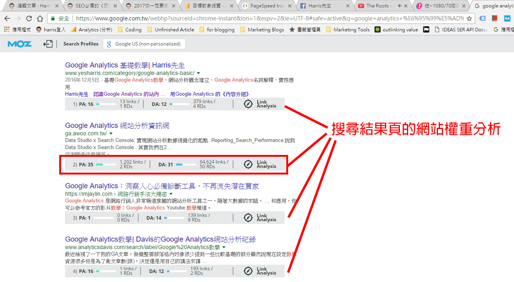The image size is (514, 282).
Task: Click the PA: 35 progress bar for result 2
Action: pos(106,165)
